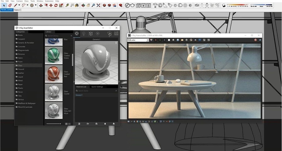Save image in frame buffer toolbar
Screen dimensions: 282x151
click(178, 40)
